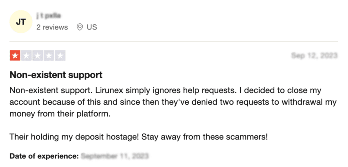Click the third gray star
Image resolution: width=348 pixels, height=167 pixels.
click(38, 56)
